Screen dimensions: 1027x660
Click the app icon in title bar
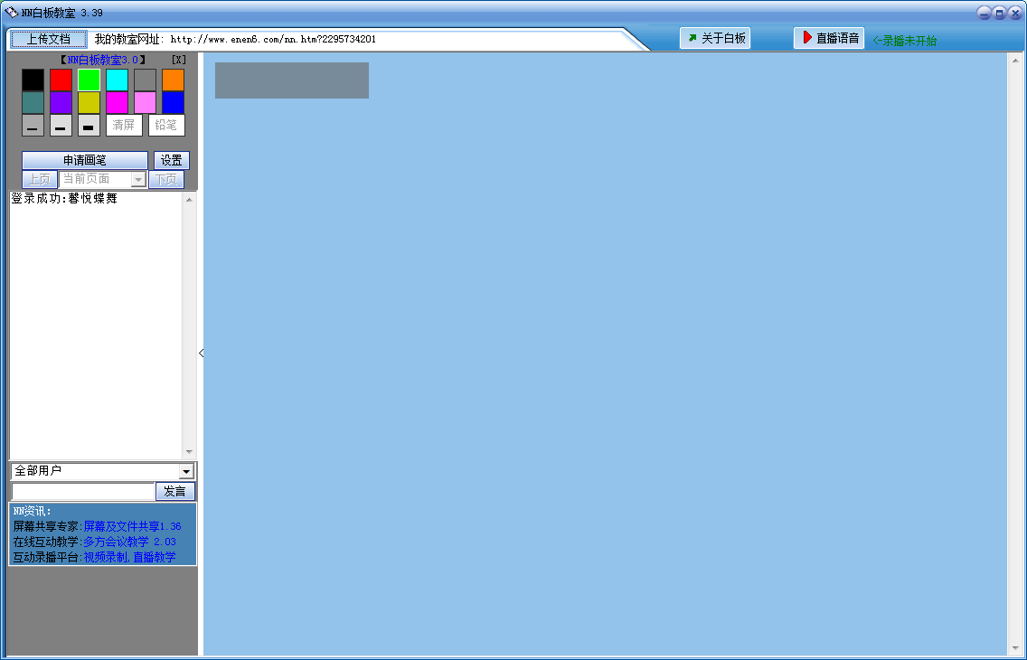[11, 12]
